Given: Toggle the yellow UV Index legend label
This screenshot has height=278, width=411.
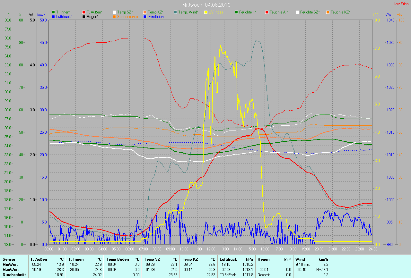Looking at the screenshot, I should click(x=216, y=12).
